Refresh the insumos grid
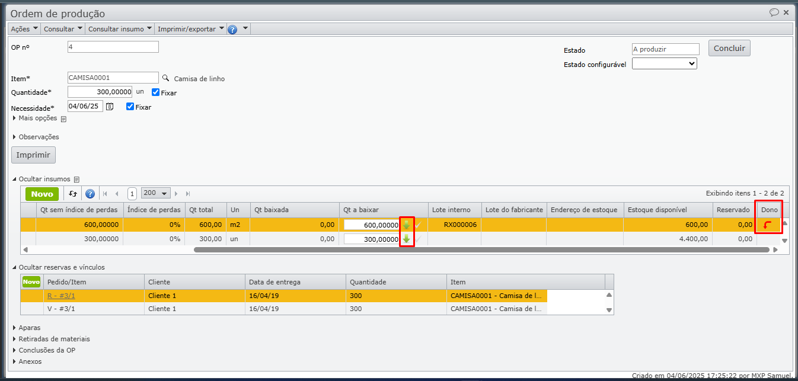This screenshot has width=798, height=381. 73,193
